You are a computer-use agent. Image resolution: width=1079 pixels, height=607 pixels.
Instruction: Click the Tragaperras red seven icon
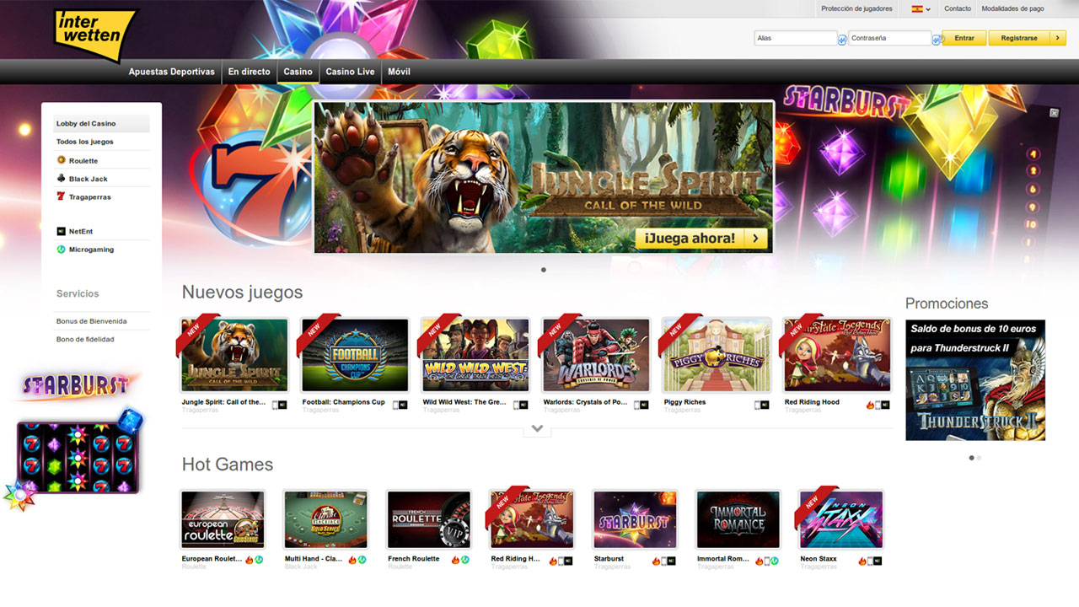[x=61, y=196]
